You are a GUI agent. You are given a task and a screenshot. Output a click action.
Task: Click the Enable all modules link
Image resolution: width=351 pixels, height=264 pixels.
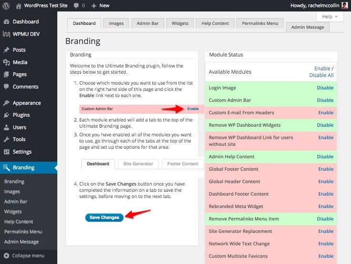[x=322, y=68]
